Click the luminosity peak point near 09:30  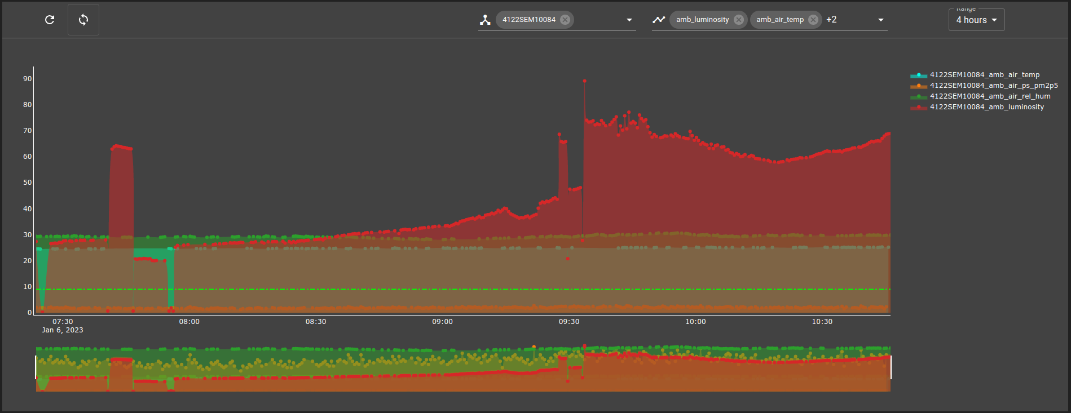(x=584, y=81)
